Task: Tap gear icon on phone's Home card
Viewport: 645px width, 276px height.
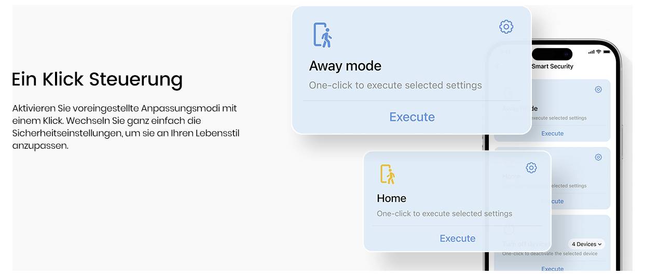Action: point(598,157)
